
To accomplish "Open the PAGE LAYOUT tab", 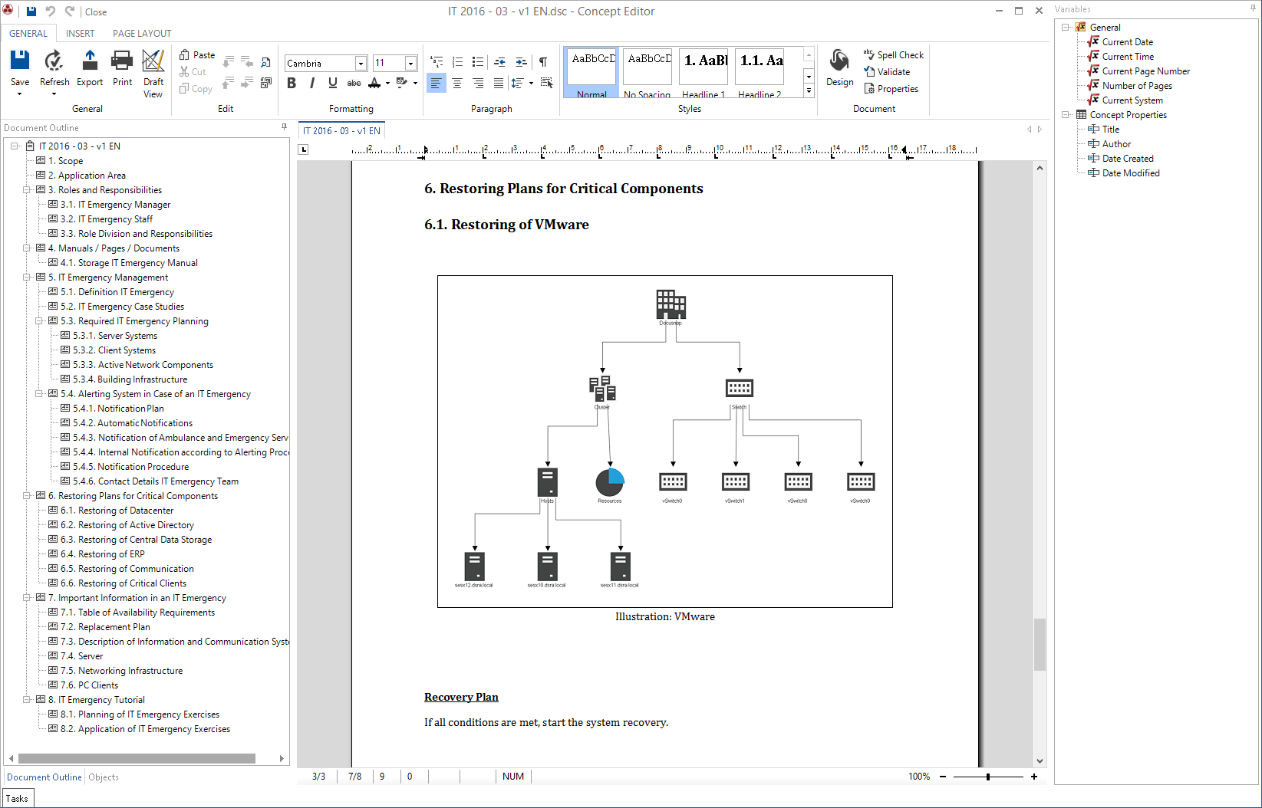I will pos(141,33).
